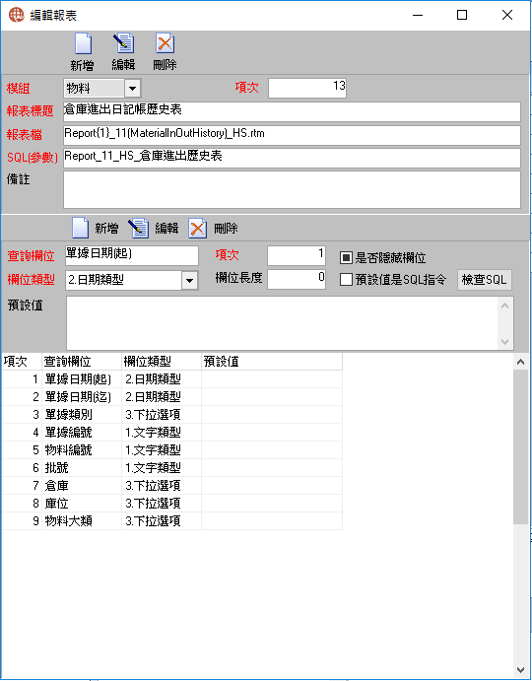Select the row 單據日期(迄)

172,397
